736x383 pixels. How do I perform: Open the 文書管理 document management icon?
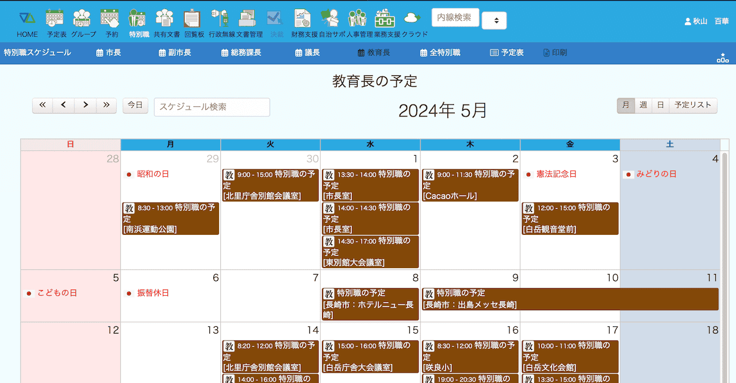click(248, 19)
